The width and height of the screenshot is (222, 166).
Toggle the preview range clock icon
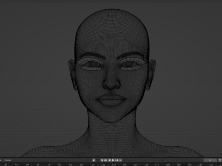220,160
